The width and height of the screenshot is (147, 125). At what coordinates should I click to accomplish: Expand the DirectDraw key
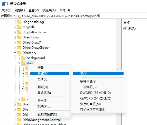(15, 37)
